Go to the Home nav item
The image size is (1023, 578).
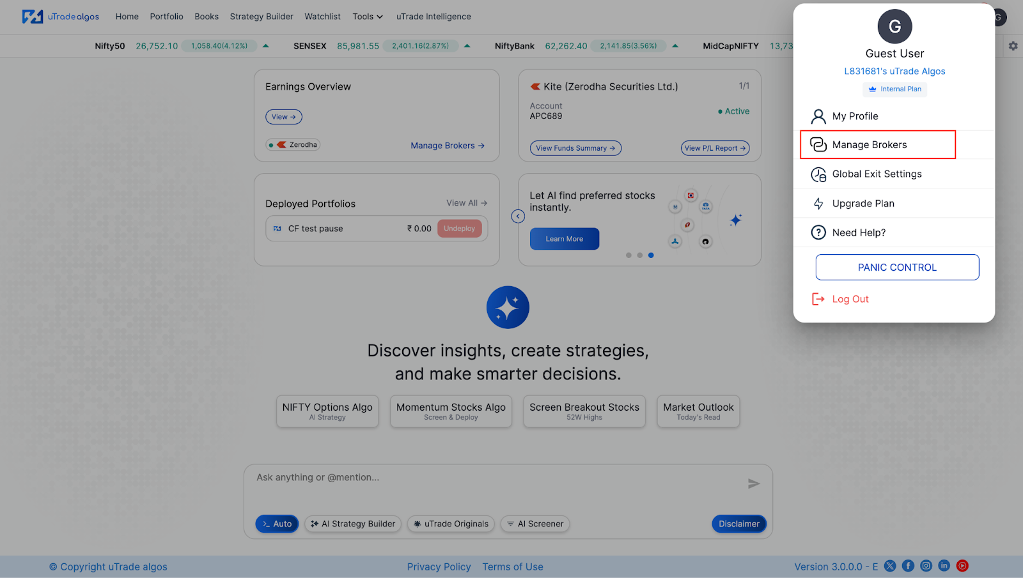127,17
